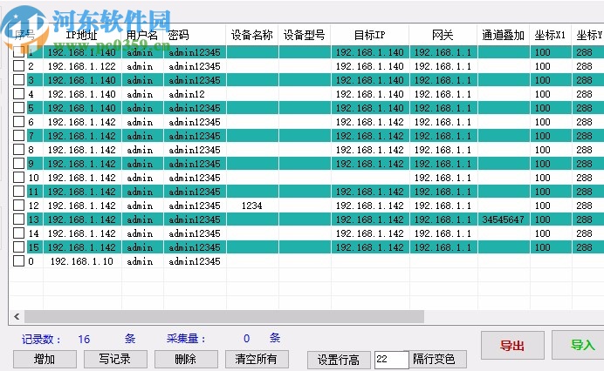
Task: Select the Y value 288 in row 5
Action: point(587,108)
